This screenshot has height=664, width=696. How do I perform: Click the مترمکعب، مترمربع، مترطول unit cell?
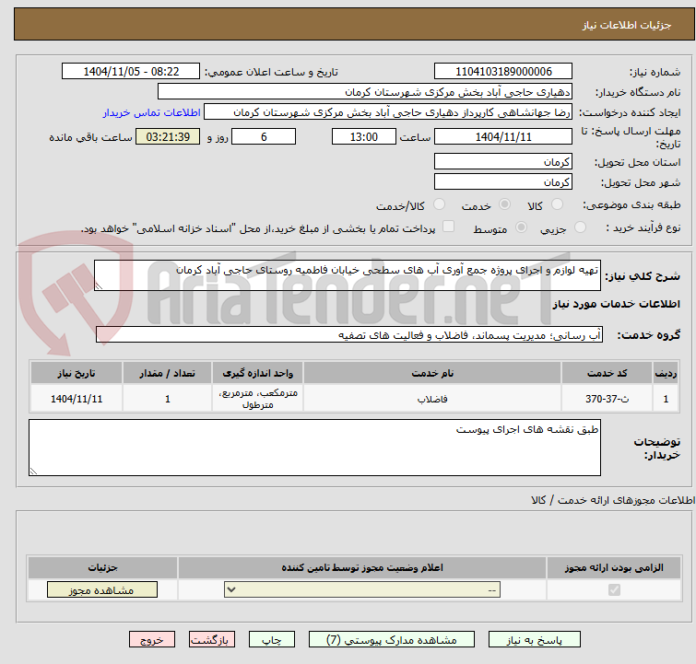tap(257, 399)
